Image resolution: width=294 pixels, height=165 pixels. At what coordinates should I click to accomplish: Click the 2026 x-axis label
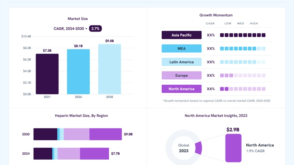click(79, 97)
